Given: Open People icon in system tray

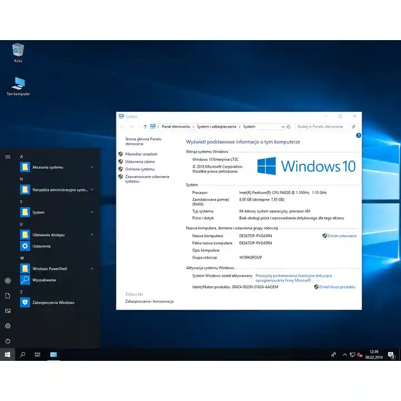Looking at the screenshot, I should point(334,355).
